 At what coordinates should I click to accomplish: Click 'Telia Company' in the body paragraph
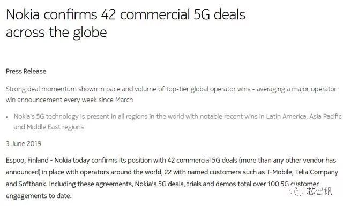pos(317,172)
